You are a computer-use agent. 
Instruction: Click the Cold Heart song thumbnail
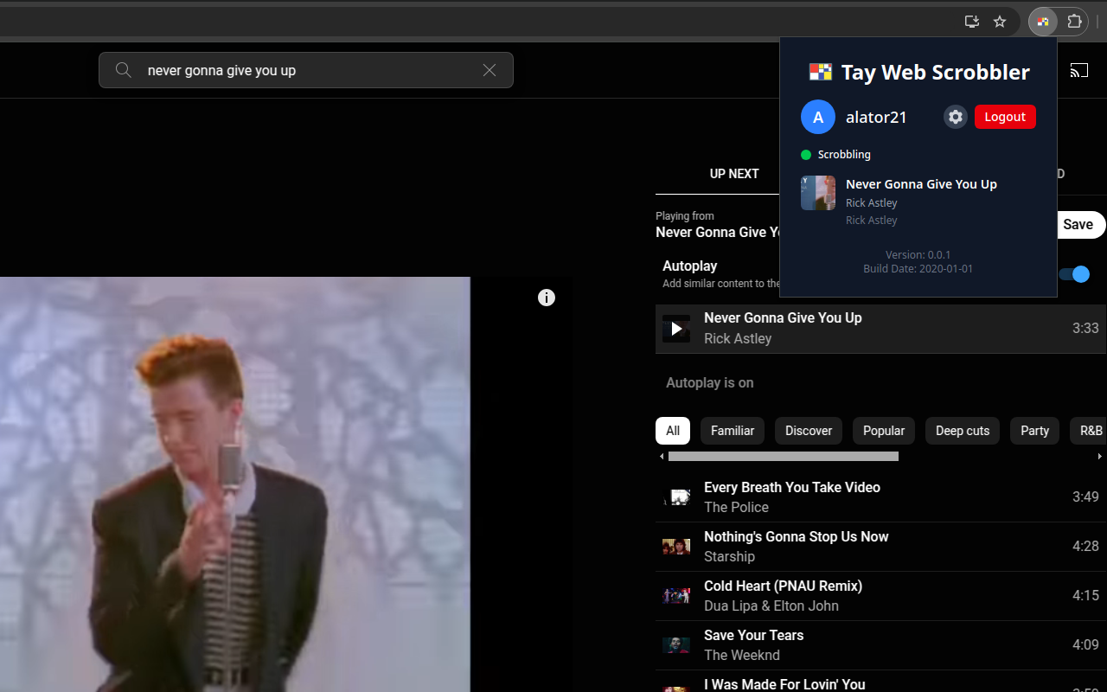click(x=676, y=596)
